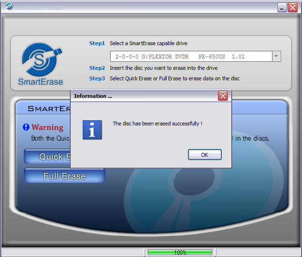This screenshot has width=302, height=257.
Task: Open the drive selection dropdown arrow
Action: tap(276, 56)
